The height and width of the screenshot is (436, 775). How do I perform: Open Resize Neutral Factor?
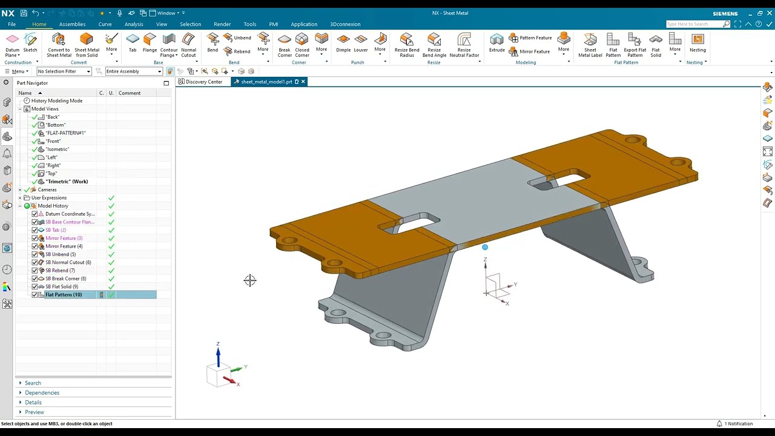(464, 45)
